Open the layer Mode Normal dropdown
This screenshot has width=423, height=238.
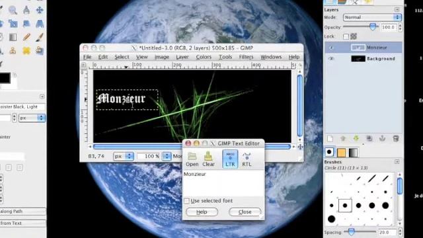point(372,17)
